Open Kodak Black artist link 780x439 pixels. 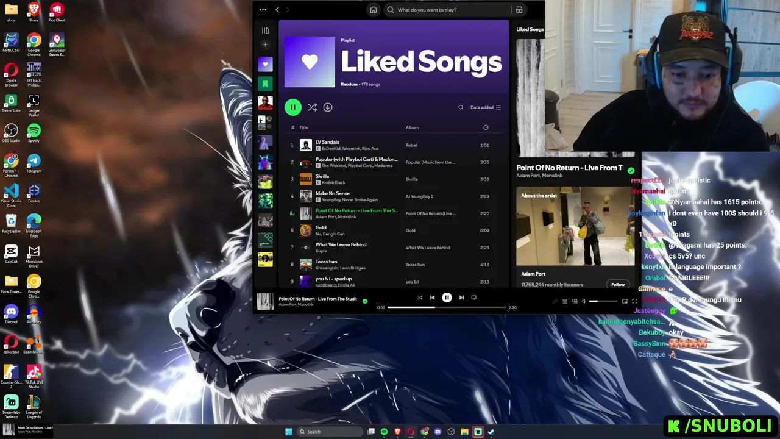click(x=333, y=183)
